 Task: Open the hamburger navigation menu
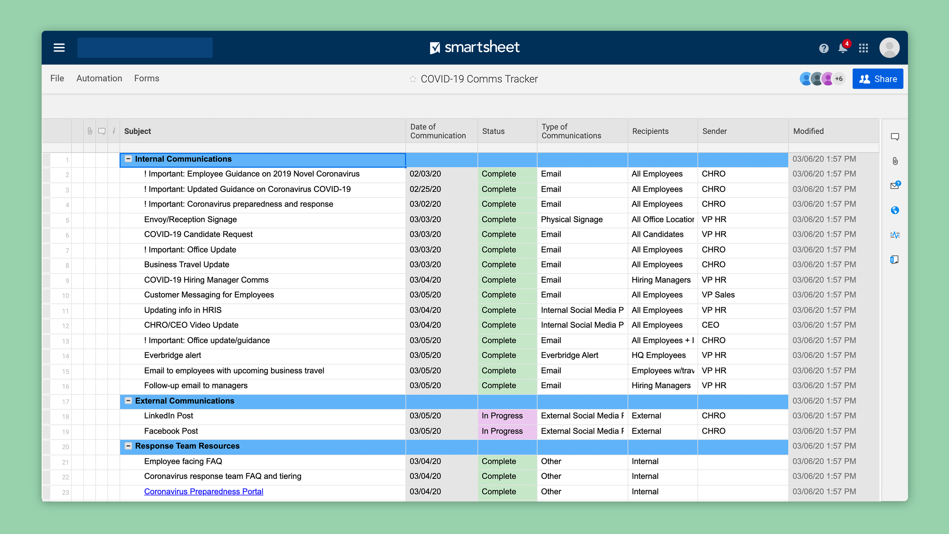[x=59, y=47]
